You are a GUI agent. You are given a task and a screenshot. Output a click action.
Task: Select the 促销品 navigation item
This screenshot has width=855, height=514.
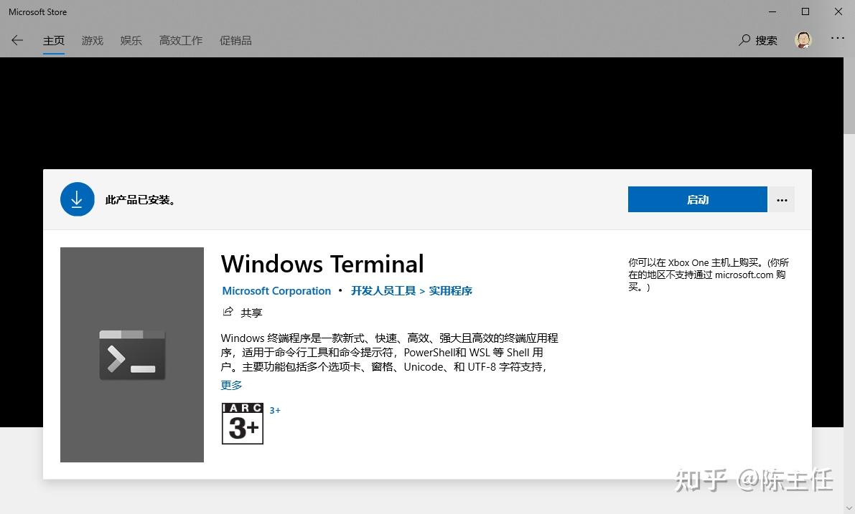[235, 40]
